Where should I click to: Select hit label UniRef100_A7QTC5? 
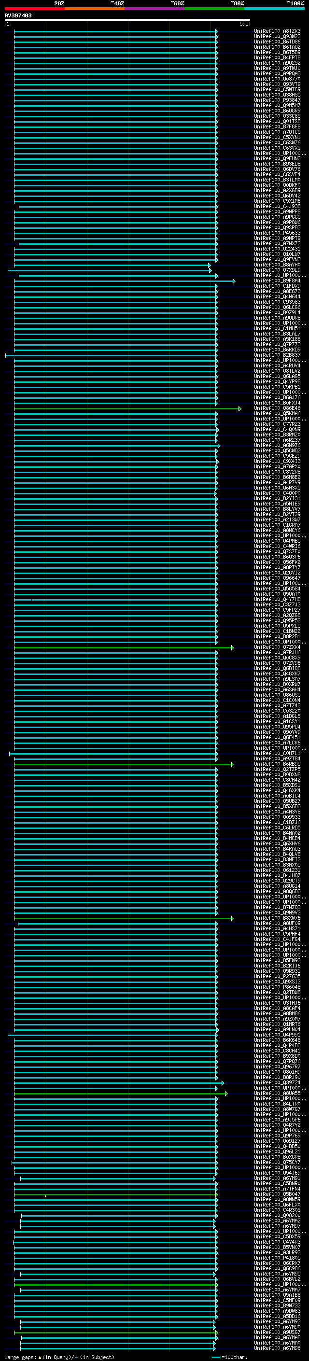[277, 132]
